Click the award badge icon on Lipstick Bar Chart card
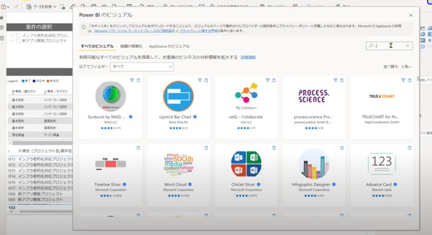The width and height of the screenshot is (432, 235). click(200, 81)
